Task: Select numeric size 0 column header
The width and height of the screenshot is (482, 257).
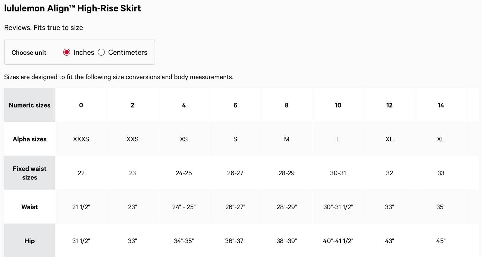Action: click(x=81, y=105)
